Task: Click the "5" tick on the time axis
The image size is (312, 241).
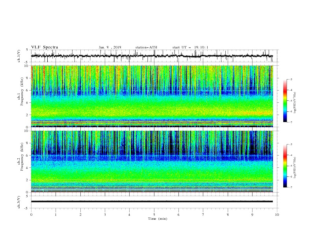Action: tap(154, 215)
